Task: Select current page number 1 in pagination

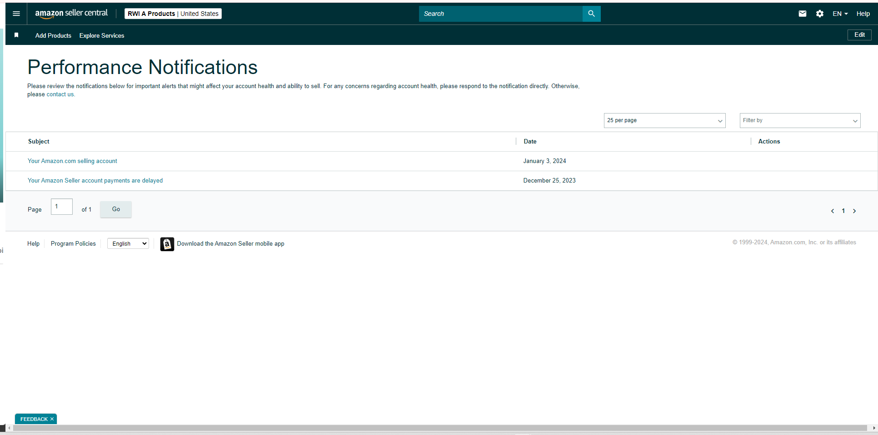Action: pyautogui.click(x=843, y=211)
